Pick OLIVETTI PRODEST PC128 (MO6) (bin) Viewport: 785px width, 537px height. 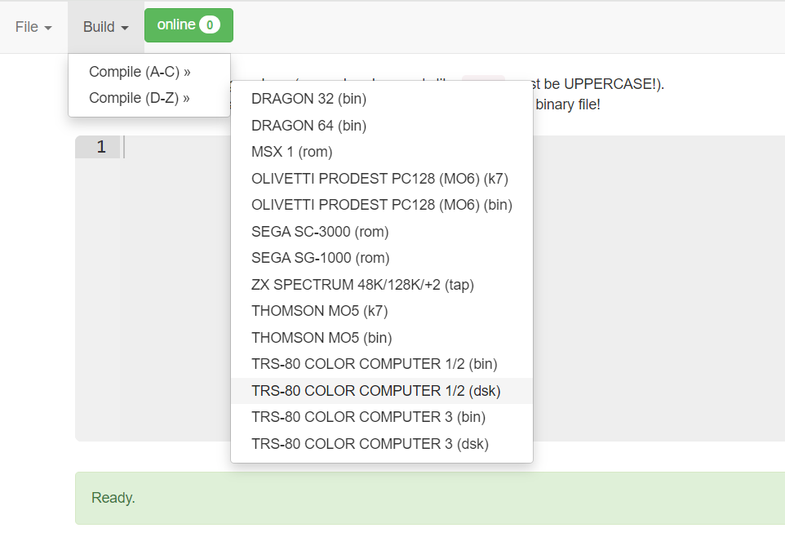click(381, 205)
